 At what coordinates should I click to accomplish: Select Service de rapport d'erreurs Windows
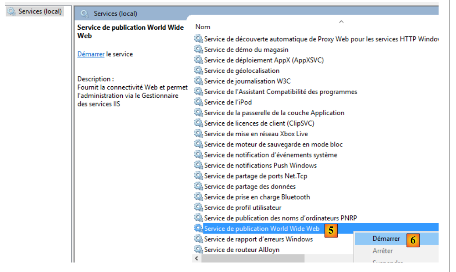(x=258, y=239)
